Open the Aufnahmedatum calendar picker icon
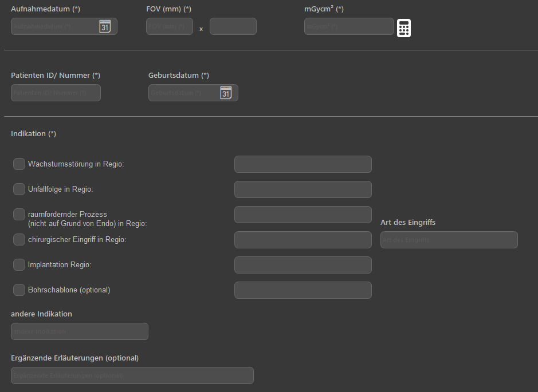Viewport: 538px width, 392px height. point(105,27)
